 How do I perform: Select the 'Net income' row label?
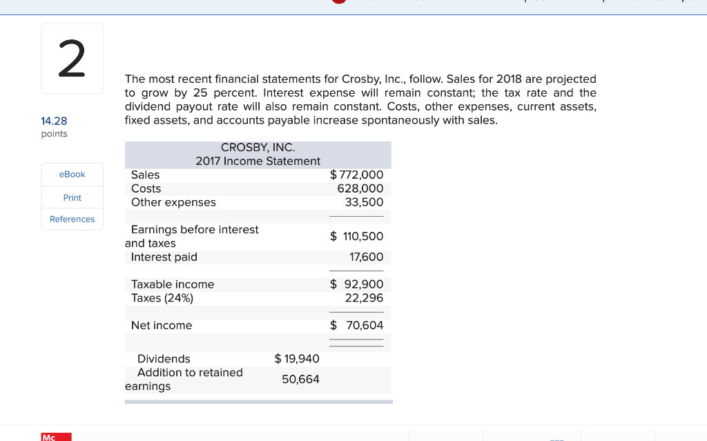point(162,325)
